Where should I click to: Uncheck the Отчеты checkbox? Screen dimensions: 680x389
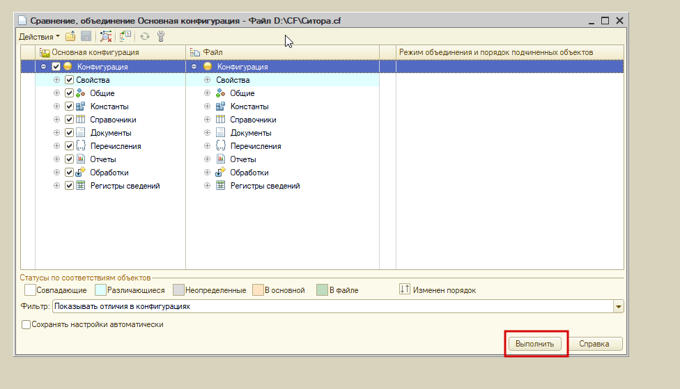(x=69, y=159)
